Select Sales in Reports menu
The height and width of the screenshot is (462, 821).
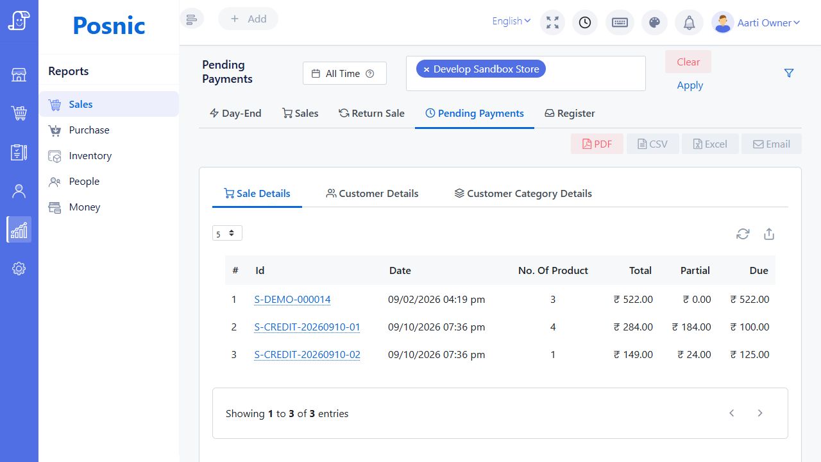coord(108,104)
